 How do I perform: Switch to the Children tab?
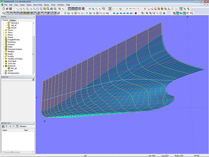[13, 20]
